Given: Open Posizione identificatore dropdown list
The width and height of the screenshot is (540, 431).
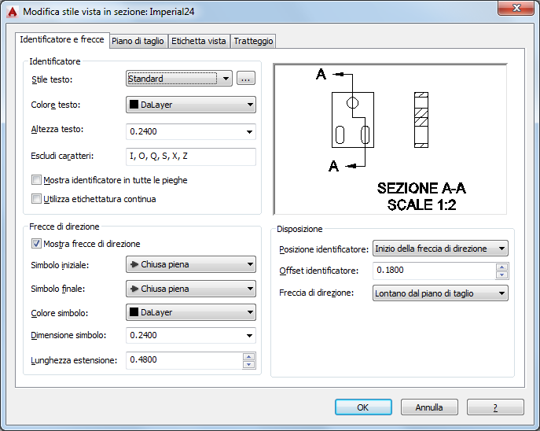Looking at the screenshot, I should (440, 249).
